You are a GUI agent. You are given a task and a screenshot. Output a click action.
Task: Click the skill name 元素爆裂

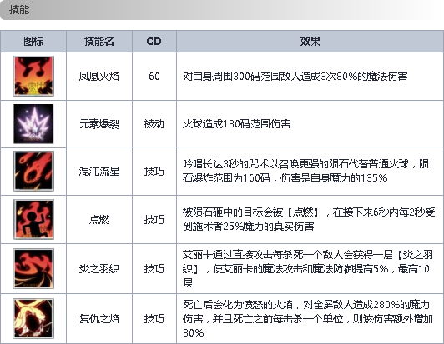pyautogui.click(x=99, y=124)
